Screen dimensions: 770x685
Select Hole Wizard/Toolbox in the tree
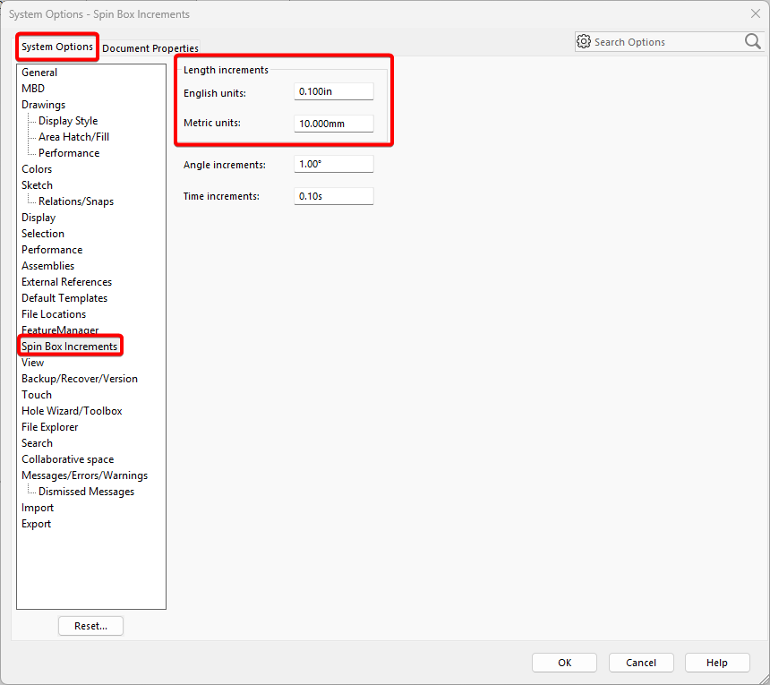click(x=72, y=411)
